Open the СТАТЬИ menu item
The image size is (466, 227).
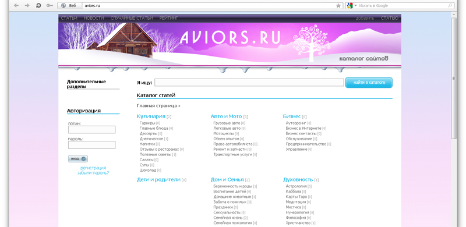pyautogui.click(x=69, y=18)
